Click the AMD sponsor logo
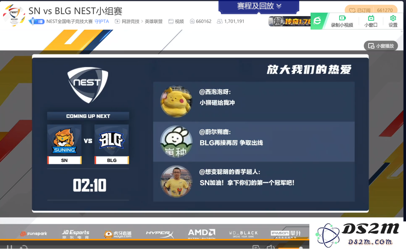 [201, 234]
